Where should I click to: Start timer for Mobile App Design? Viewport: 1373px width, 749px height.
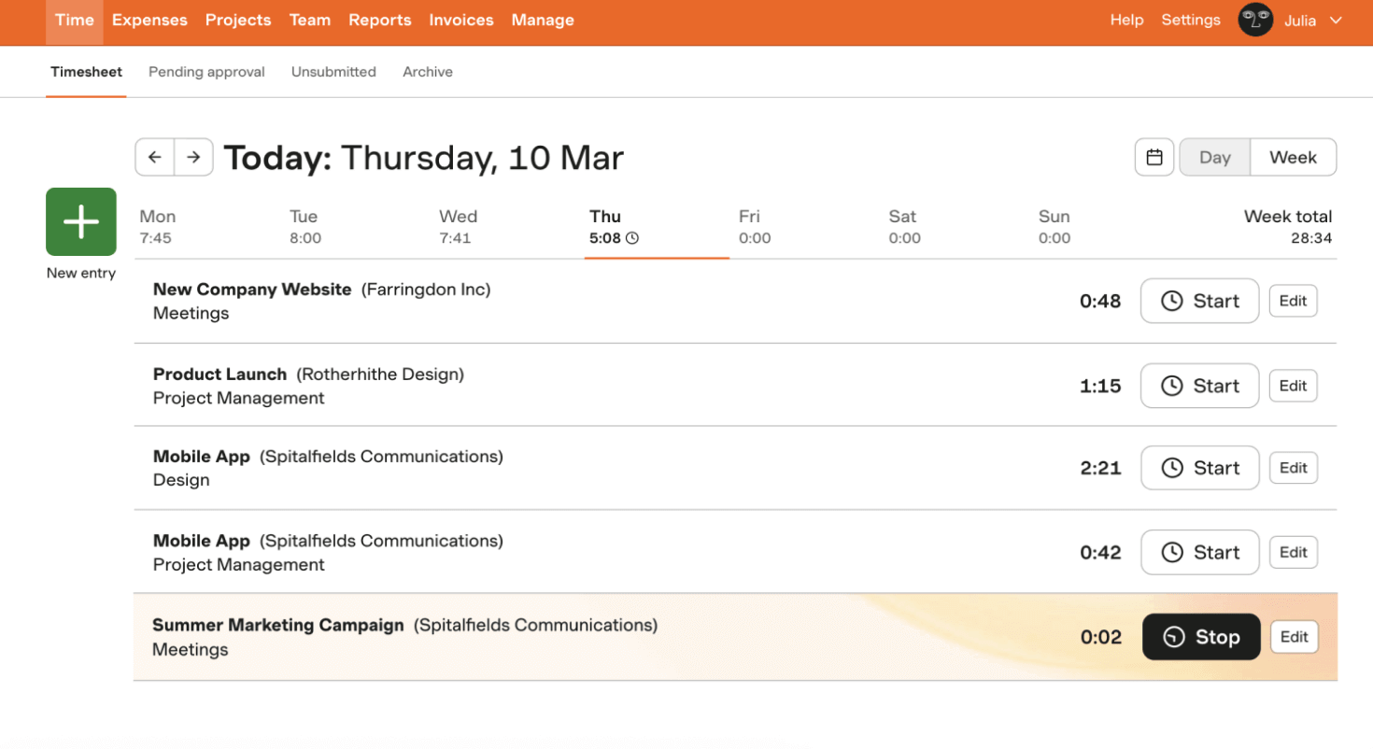pyautogui.click(x=1199, y=468)
